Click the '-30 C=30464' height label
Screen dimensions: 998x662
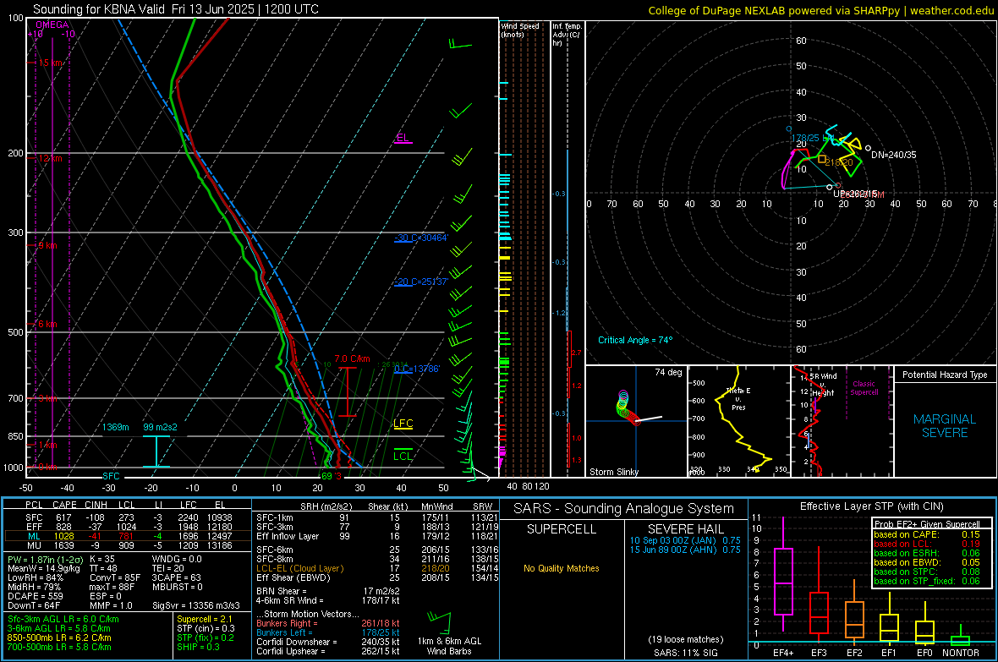[x=421, y=238]
